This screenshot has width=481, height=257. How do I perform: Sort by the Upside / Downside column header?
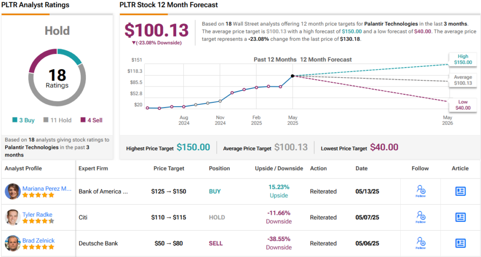279,168
